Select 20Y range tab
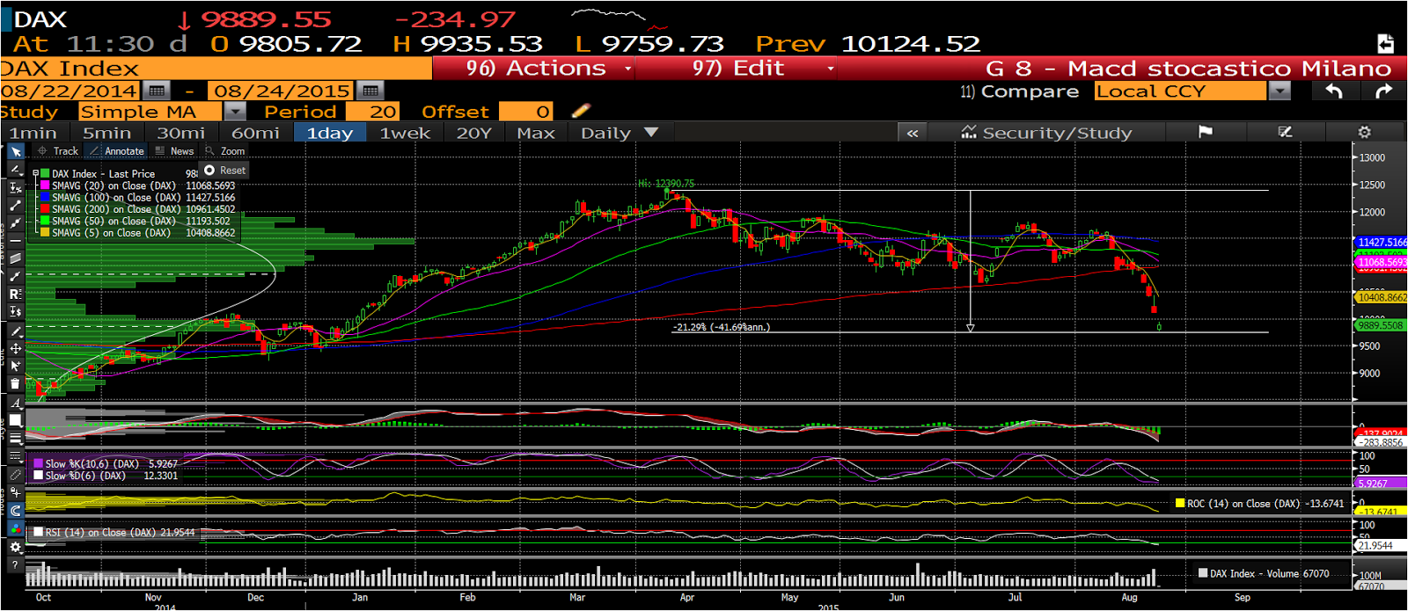Screen dimensions: 1408x611 [x=473, y=133]
